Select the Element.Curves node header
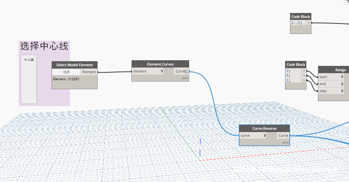The width and height of the screenshot is (349, 182). click(160, 64)
